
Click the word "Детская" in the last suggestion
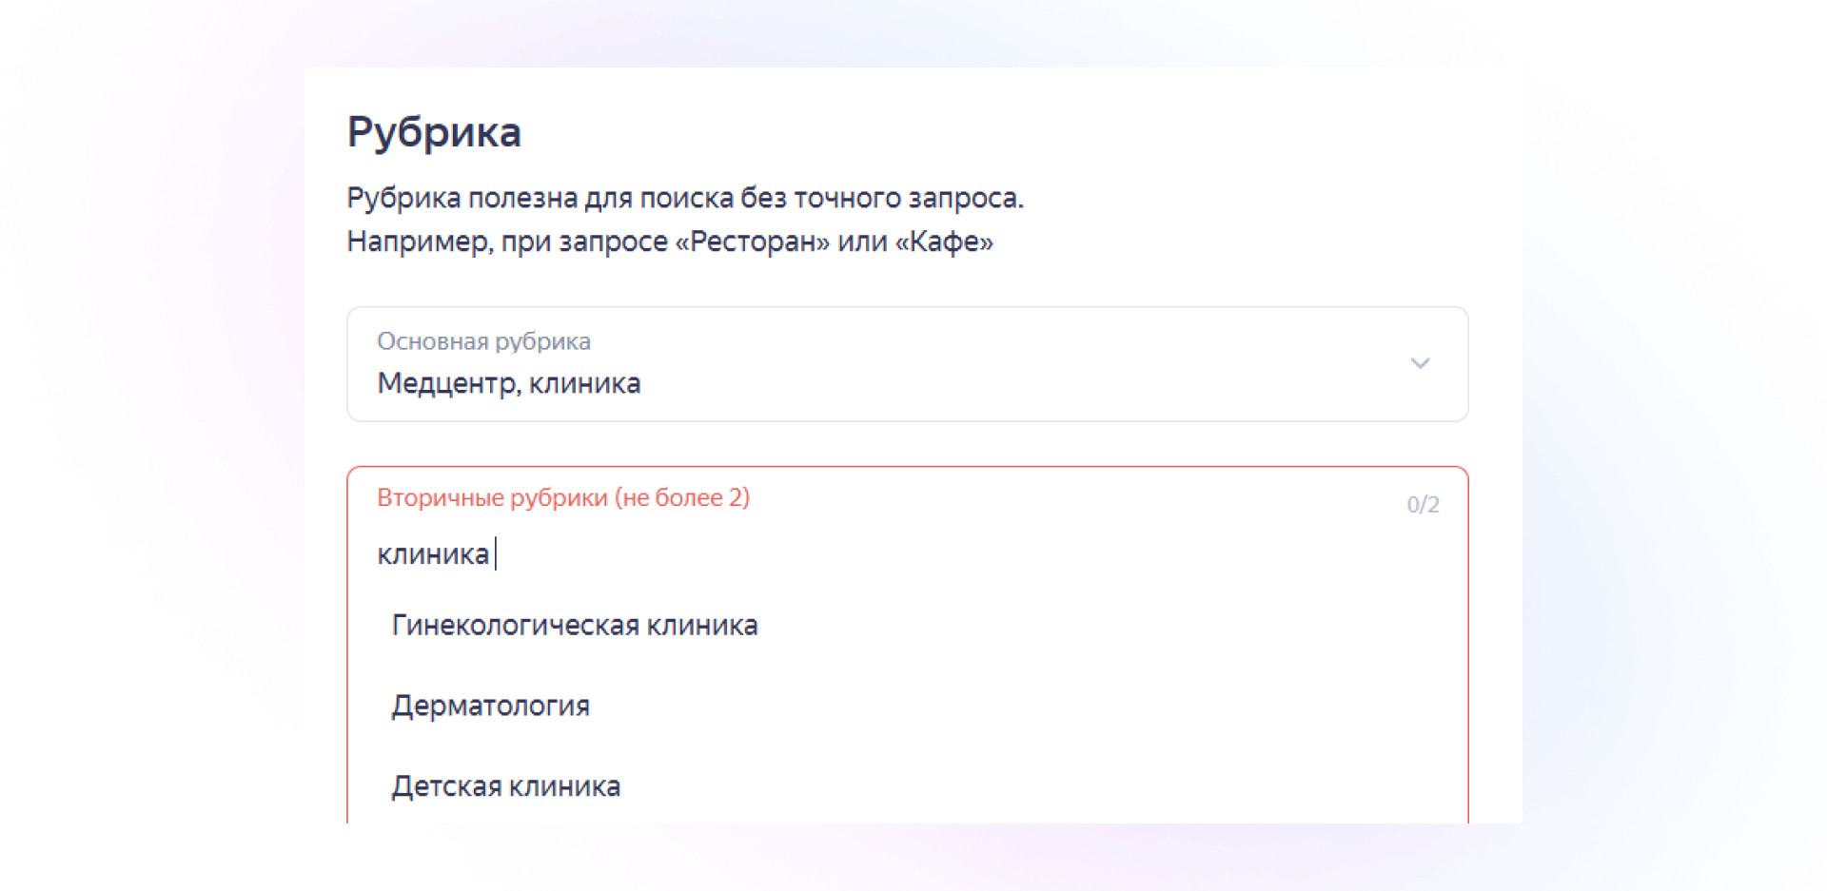click(445, 786)
